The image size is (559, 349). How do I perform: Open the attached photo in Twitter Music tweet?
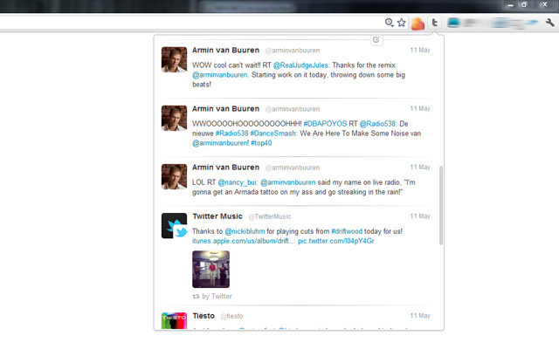tap(211, 270)
